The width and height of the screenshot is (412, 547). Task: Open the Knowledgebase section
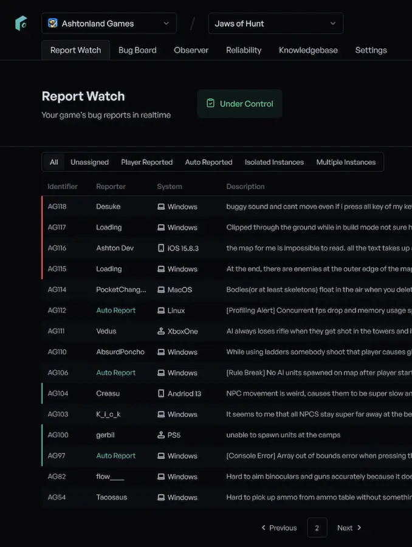coord(308,50)
